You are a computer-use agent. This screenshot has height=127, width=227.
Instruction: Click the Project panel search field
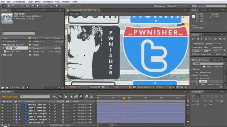18,33
